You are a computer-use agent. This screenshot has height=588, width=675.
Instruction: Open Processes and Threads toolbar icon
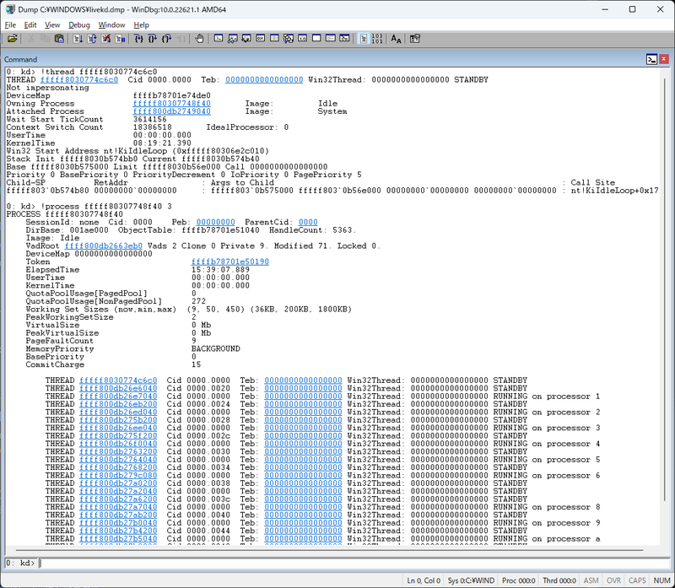(330, 39)
